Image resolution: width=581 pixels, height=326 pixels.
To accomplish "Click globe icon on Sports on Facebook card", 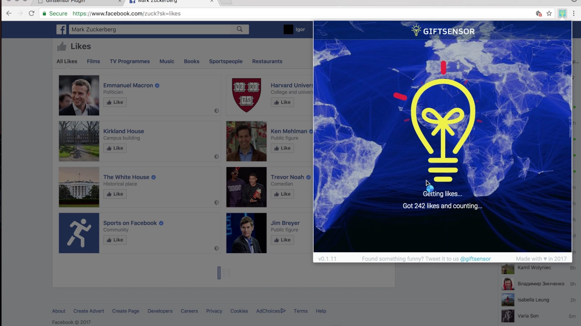I will coord(217,248).
